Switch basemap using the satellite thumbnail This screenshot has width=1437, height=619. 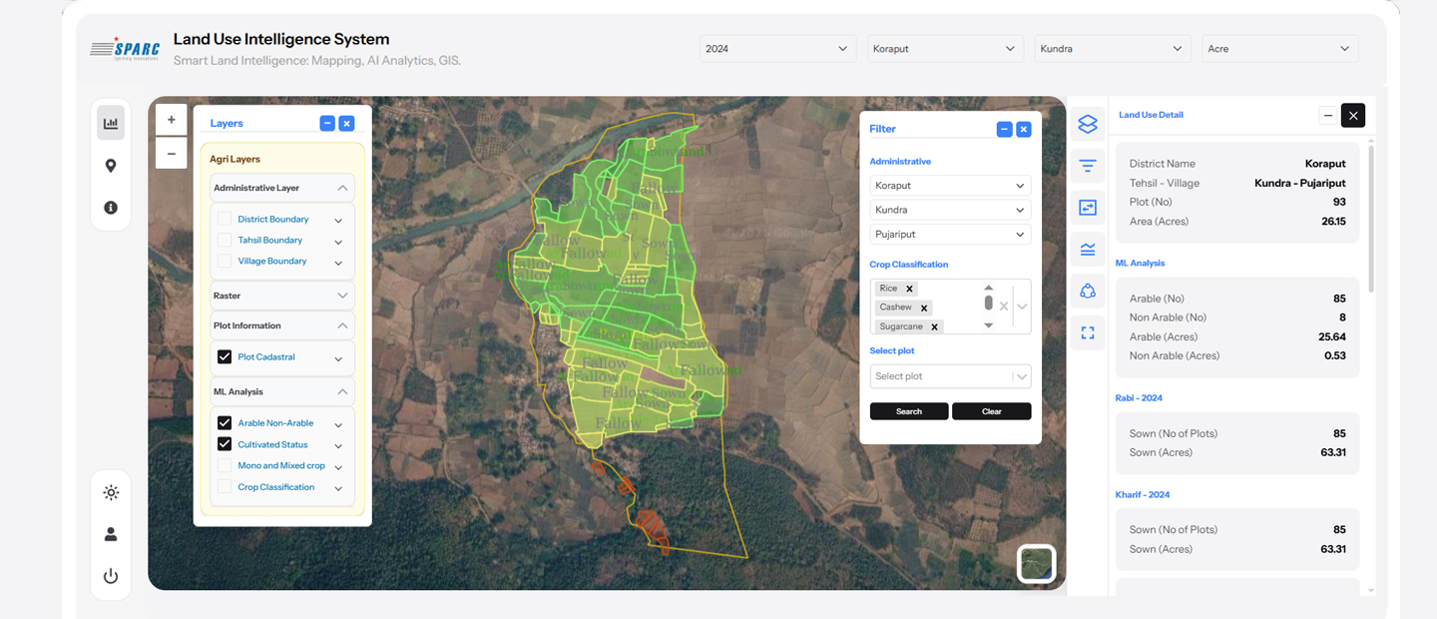coord(1036,564)
